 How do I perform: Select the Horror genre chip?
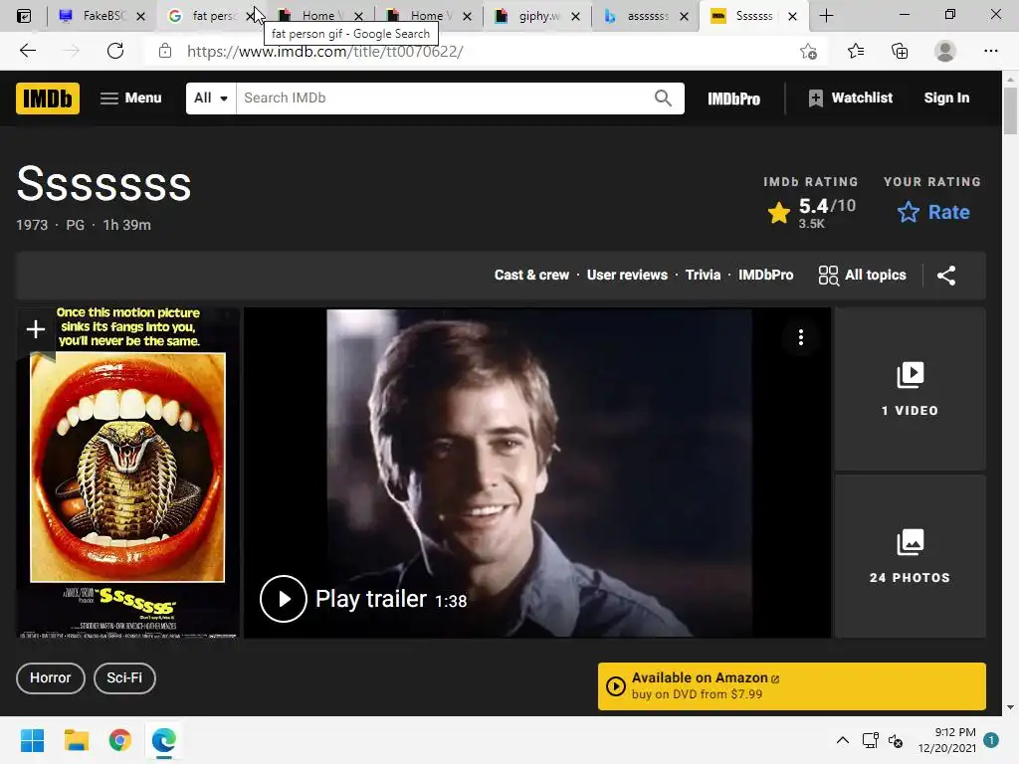[51, 678]
